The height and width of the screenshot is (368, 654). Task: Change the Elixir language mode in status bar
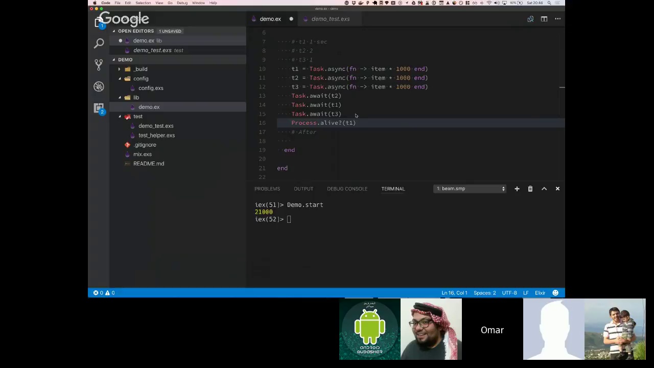[540, 293]
